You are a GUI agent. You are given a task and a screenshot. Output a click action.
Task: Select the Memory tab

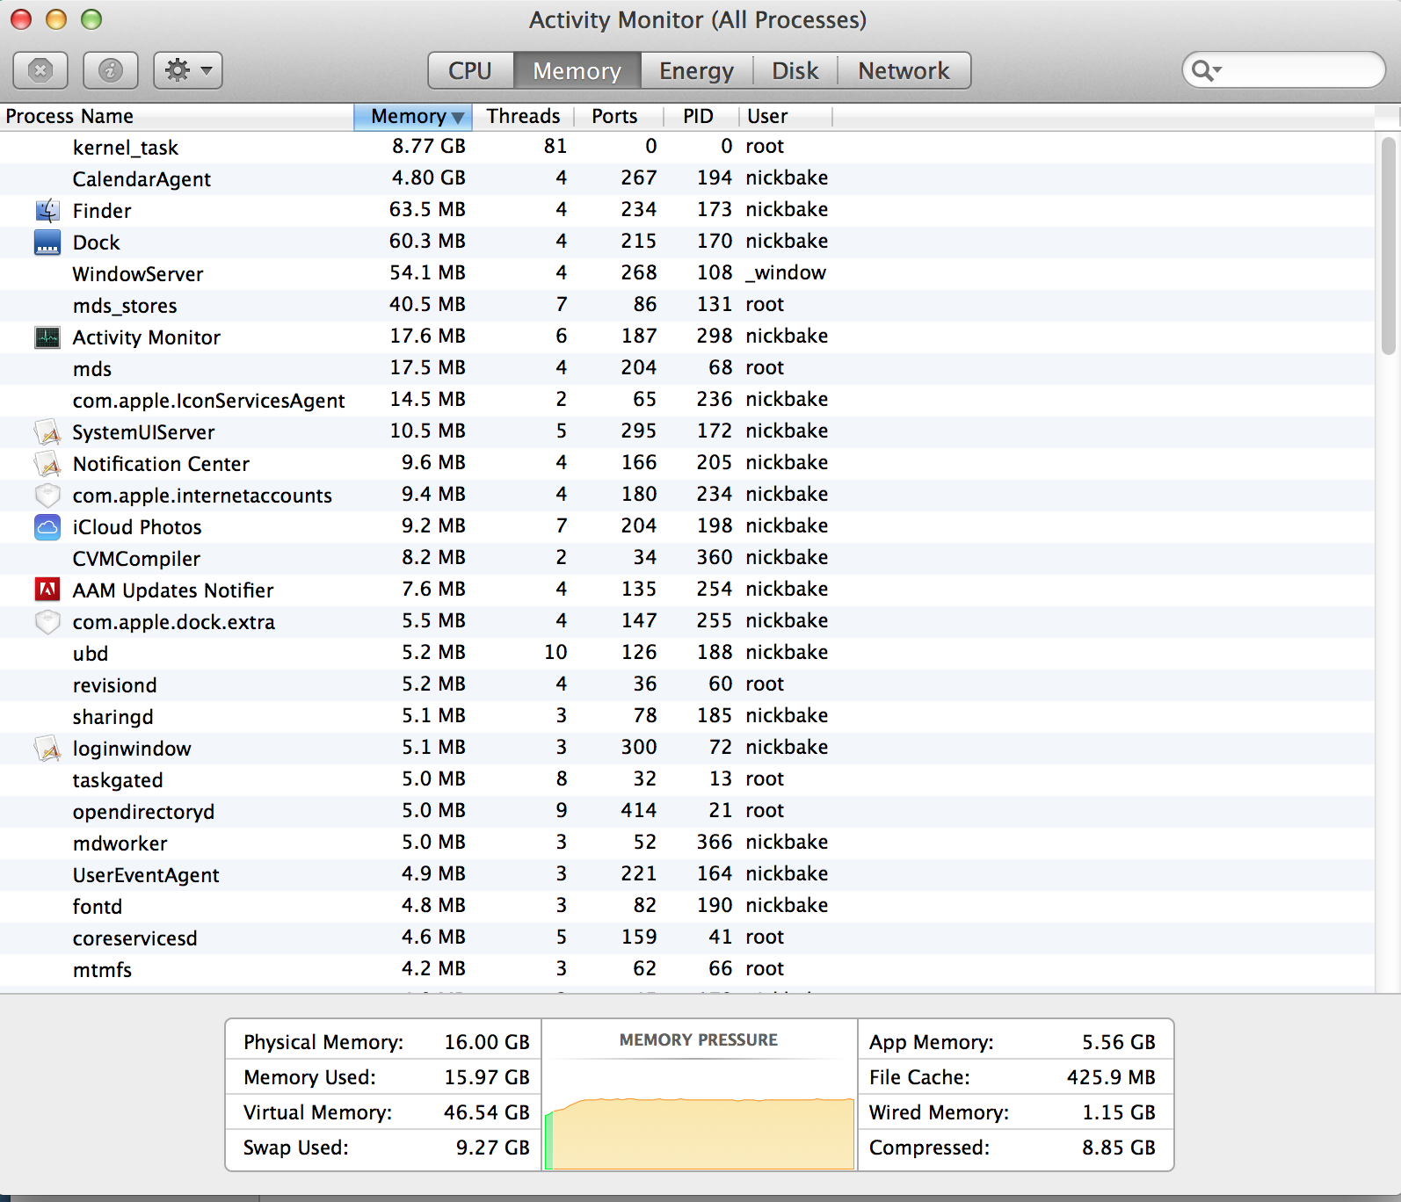pos(577,70)
